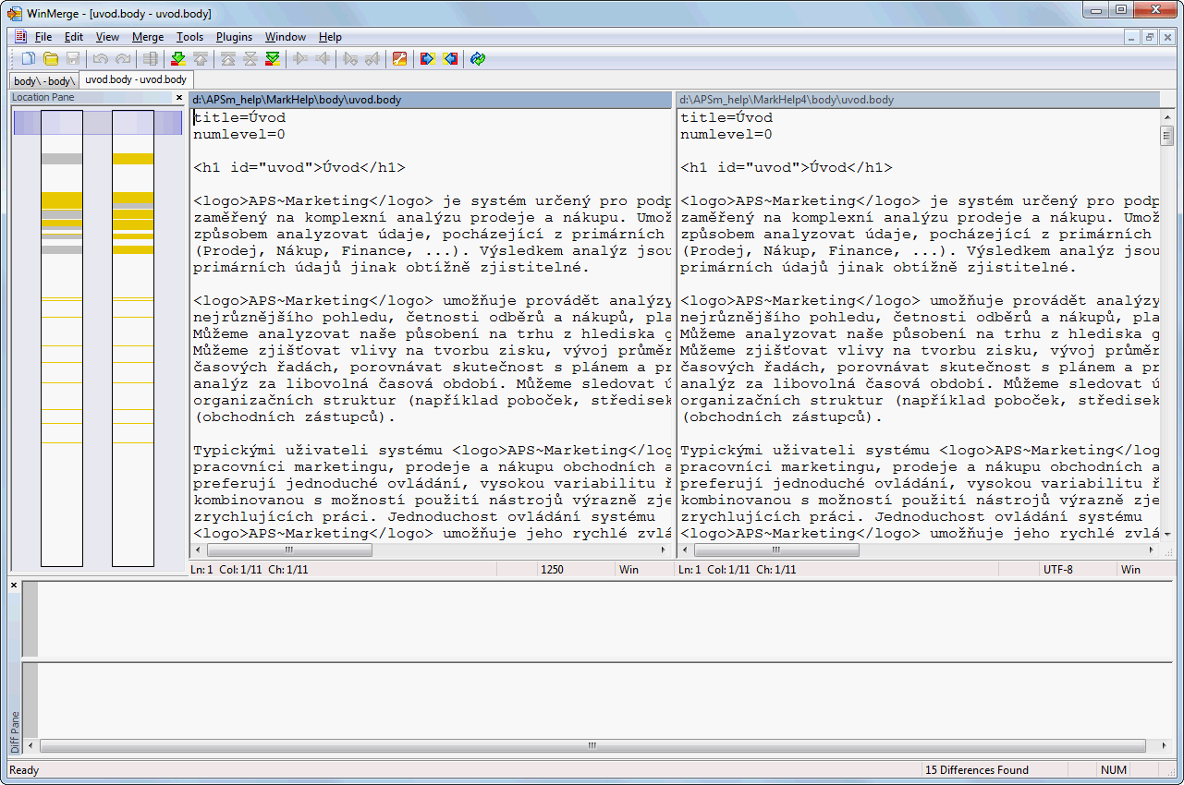1184x785 pixels.
Task: Click 'NUM' indicator in status bar
Action: pos(1114,770)
